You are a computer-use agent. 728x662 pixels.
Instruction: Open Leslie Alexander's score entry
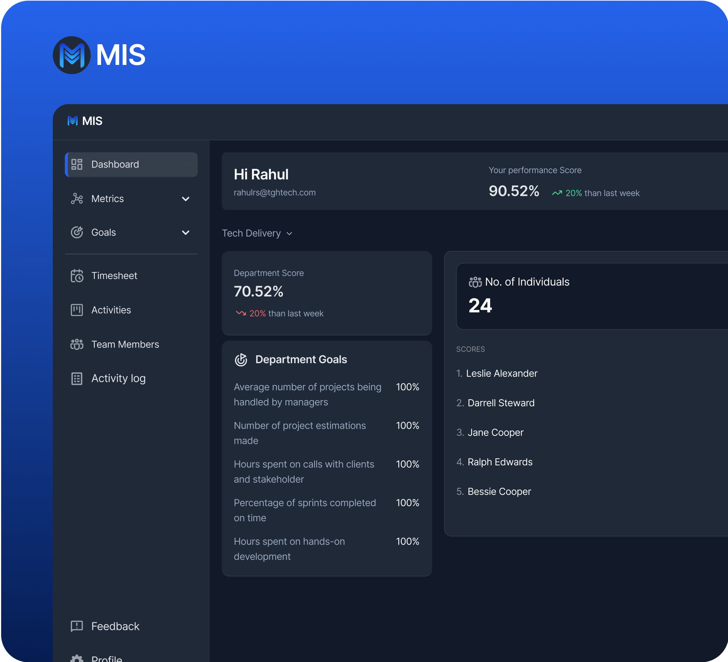tap(501, 373)
